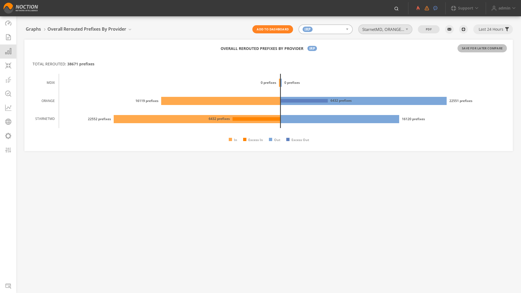Click Add to Dashboard button
Image resolution: width=521 pixels, height=293 pixels.
[x=273, y=29]
